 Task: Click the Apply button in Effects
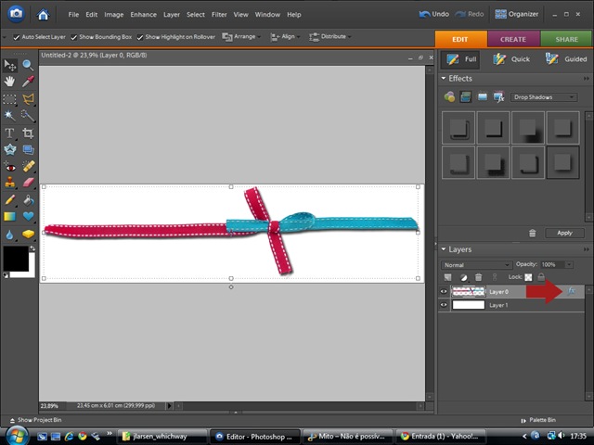tap(564, 233)
